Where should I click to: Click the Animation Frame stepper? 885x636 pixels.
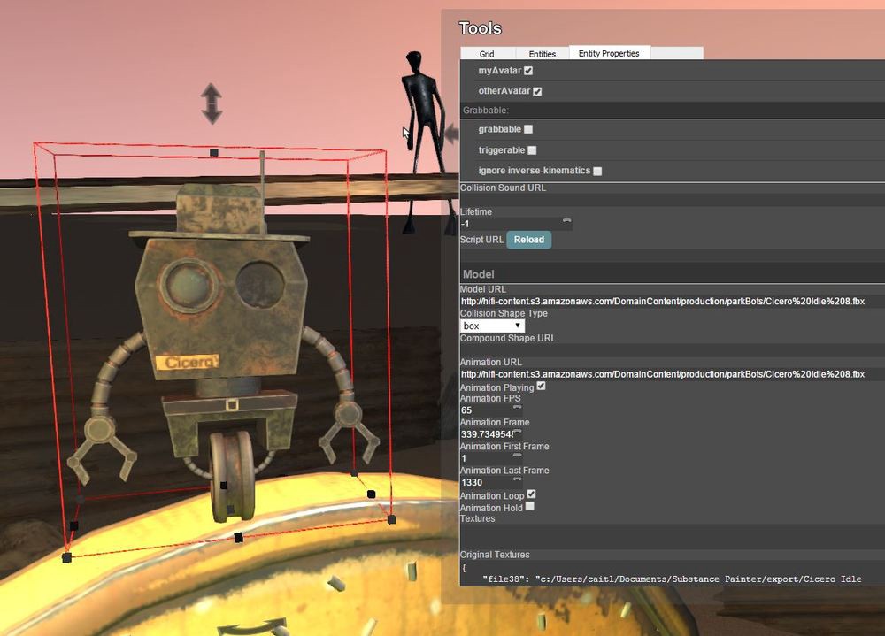pos(517,432)
